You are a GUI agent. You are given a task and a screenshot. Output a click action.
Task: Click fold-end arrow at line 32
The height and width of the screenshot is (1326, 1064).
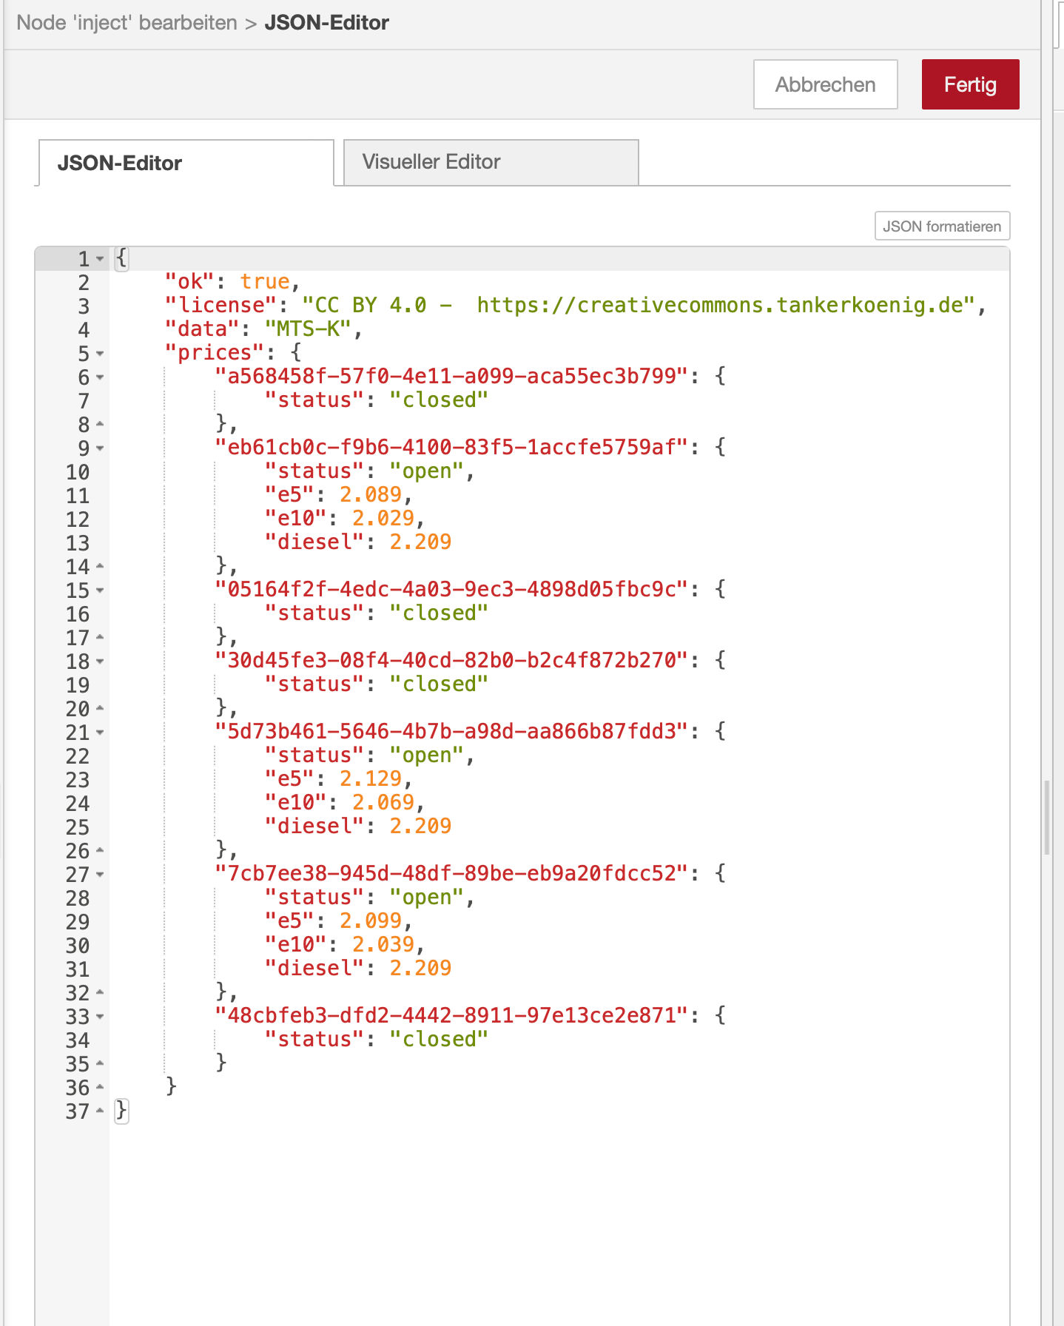coord(100,993)
